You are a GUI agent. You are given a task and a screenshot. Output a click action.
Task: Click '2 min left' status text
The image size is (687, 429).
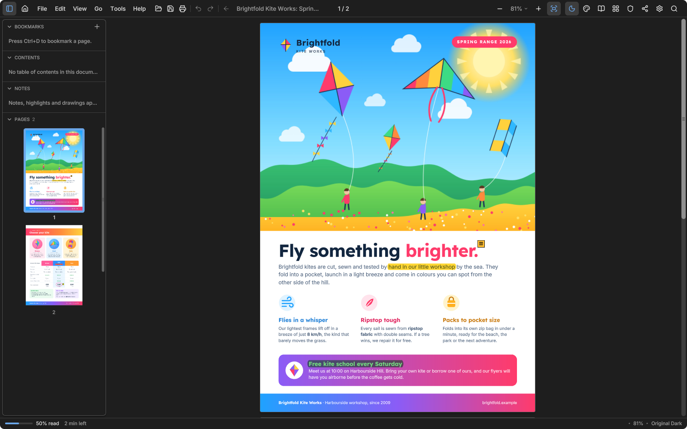pyautogui.click(x=75, y=423)
